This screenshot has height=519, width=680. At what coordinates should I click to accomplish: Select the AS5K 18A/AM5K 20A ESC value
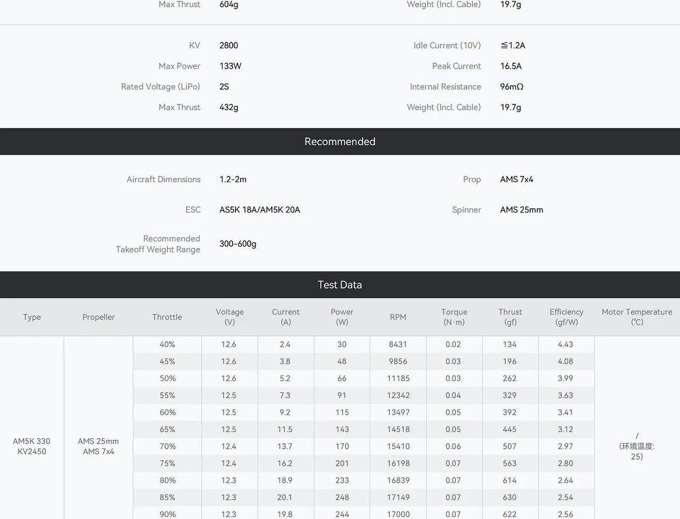tap(260, 210)
